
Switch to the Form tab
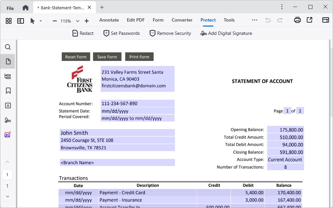158,20
